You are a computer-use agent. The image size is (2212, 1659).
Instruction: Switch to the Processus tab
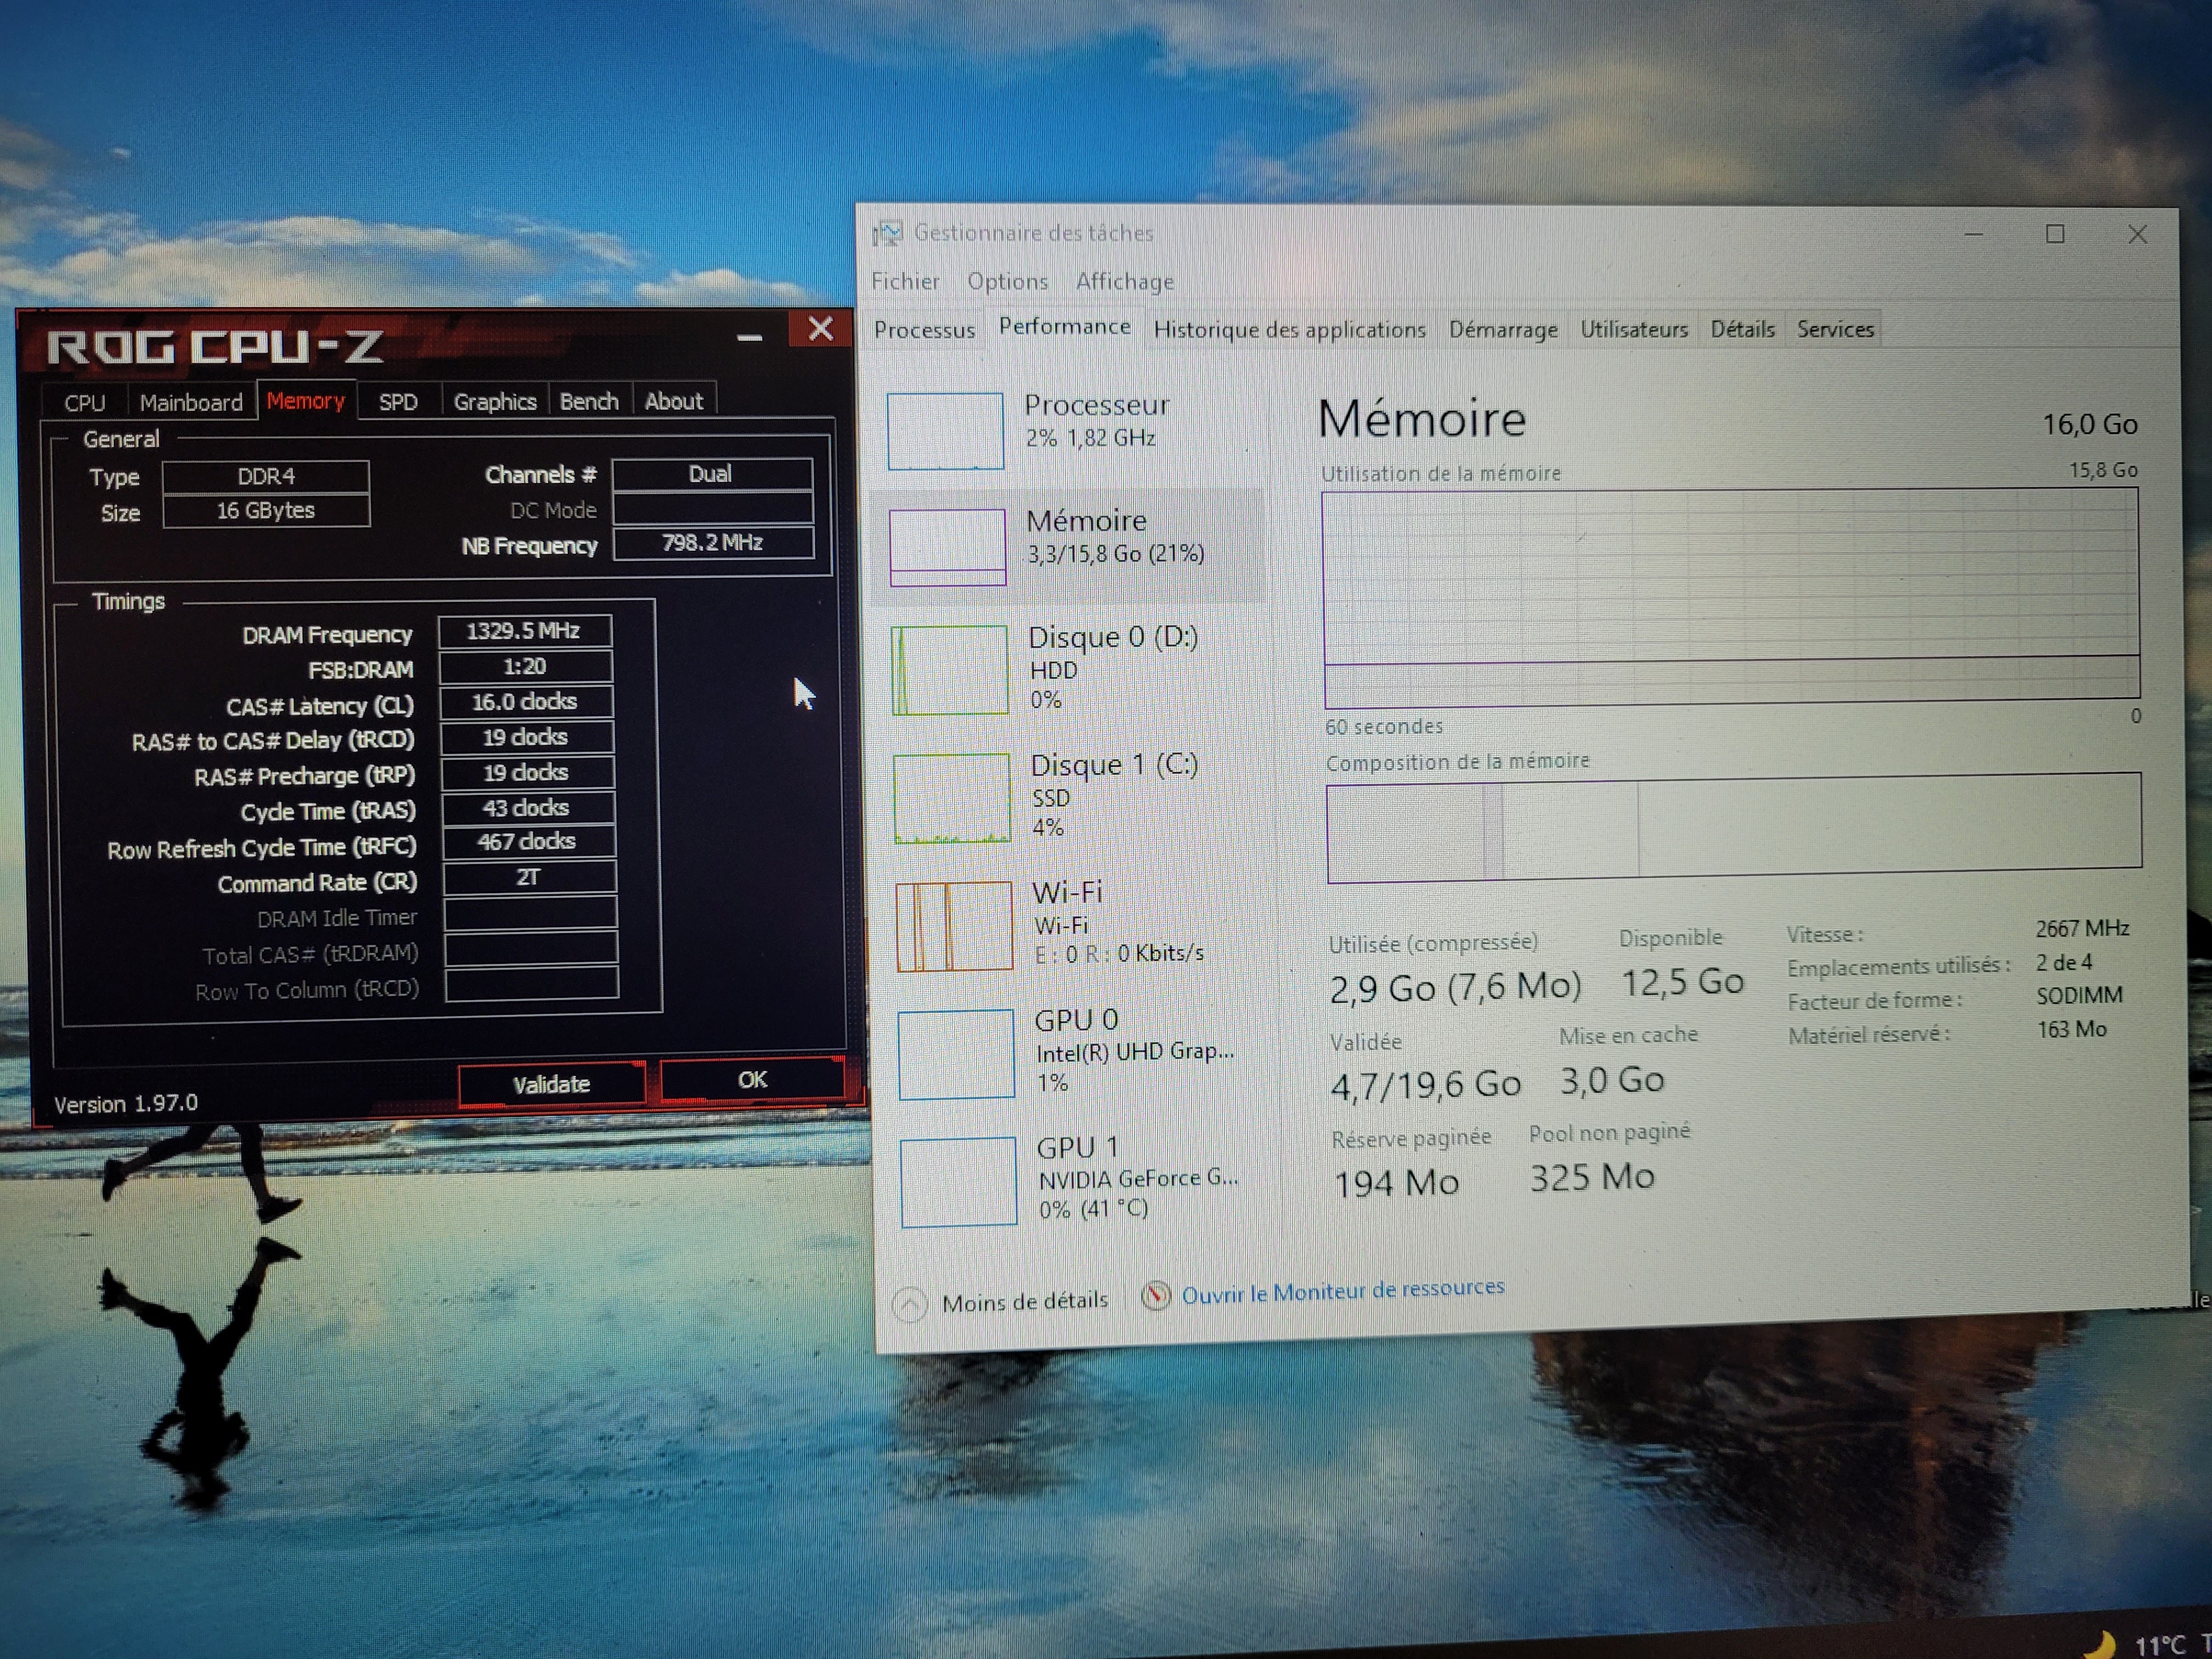[924, 330]
